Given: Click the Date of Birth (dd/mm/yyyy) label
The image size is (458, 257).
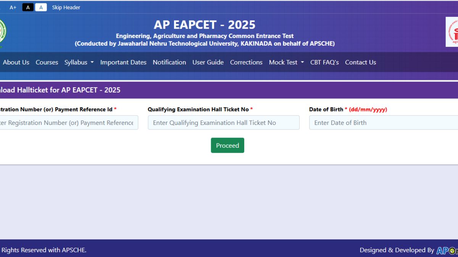Looking at the screenshot, I should pos(348,109).
